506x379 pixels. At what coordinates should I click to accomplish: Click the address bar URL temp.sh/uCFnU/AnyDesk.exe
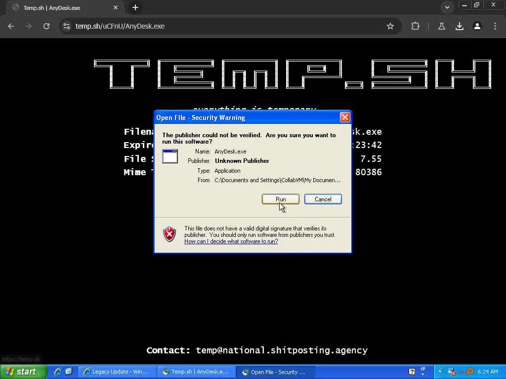point(120,26)
